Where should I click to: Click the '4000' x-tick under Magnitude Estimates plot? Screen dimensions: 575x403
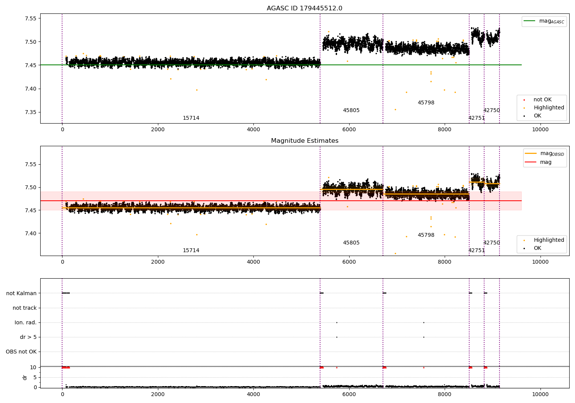click(x=253, y=262)
